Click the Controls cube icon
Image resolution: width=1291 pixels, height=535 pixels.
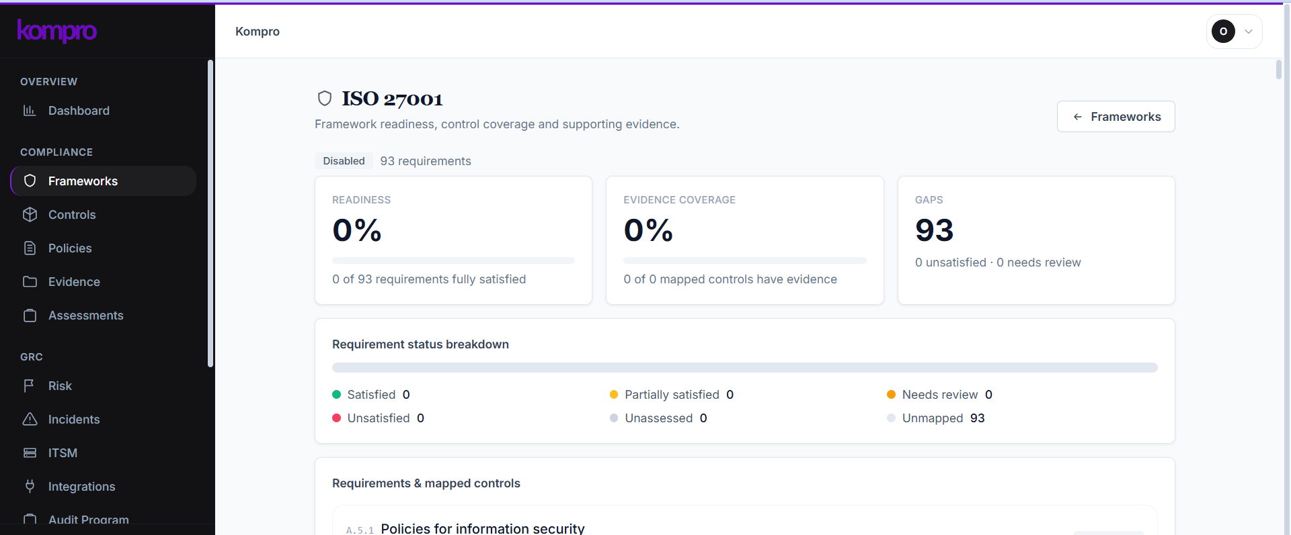[x=30, y=215]
